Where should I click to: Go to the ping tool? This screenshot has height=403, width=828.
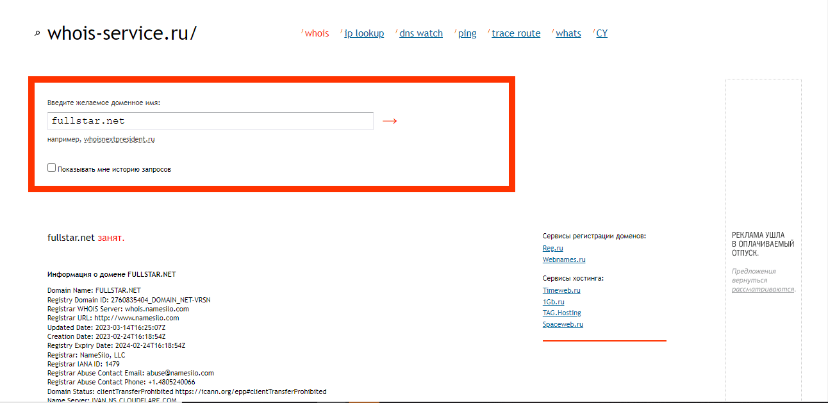467,33
